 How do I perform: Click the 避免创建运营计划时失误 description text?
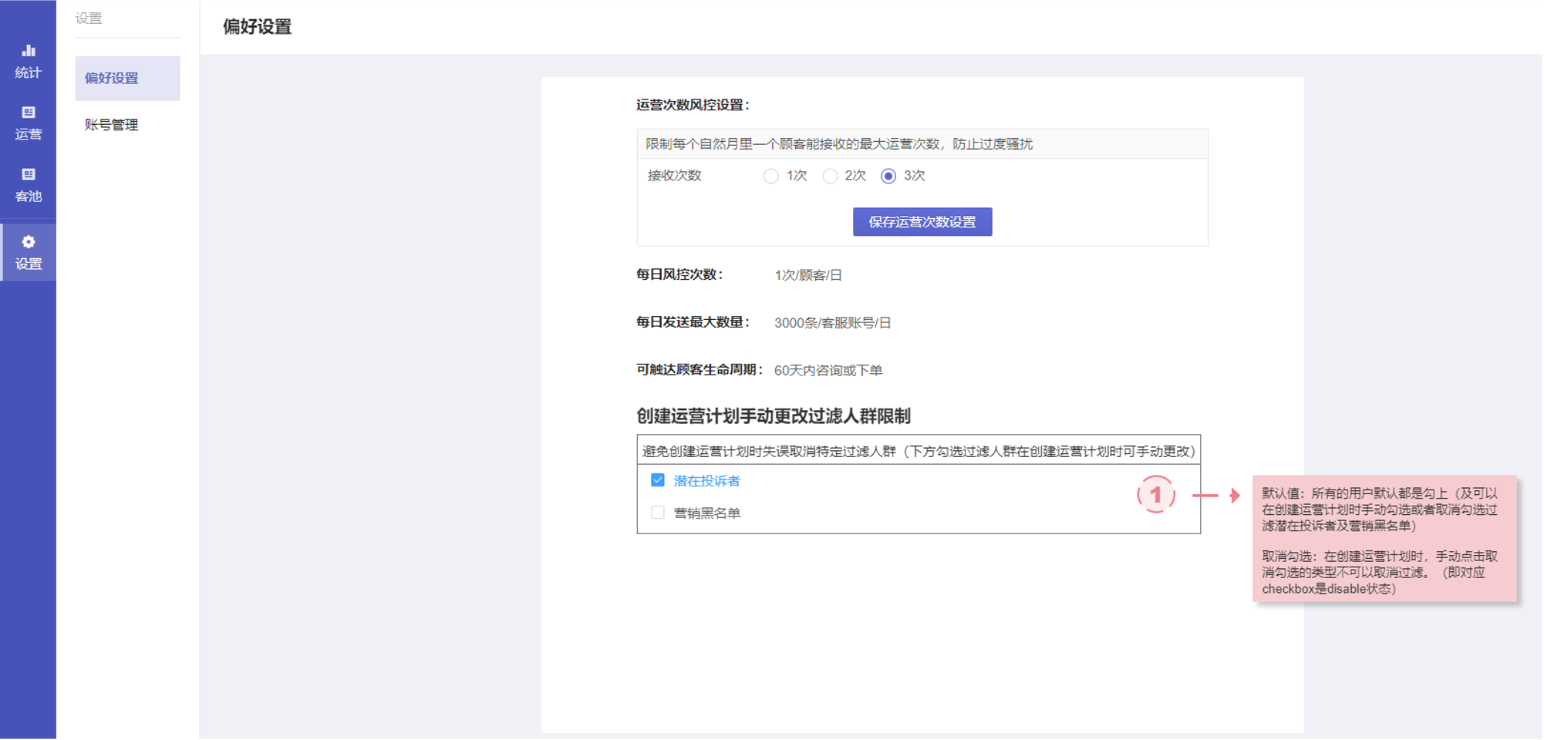click(x=919, y=452)
